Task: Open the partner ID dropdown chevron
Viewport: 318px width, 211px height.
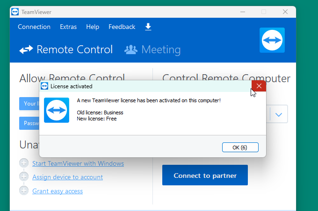Action: pos(279,115)
